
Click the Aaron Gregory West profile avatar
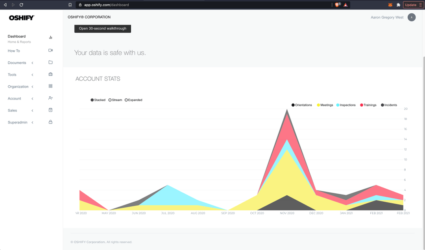click(411, 17)
